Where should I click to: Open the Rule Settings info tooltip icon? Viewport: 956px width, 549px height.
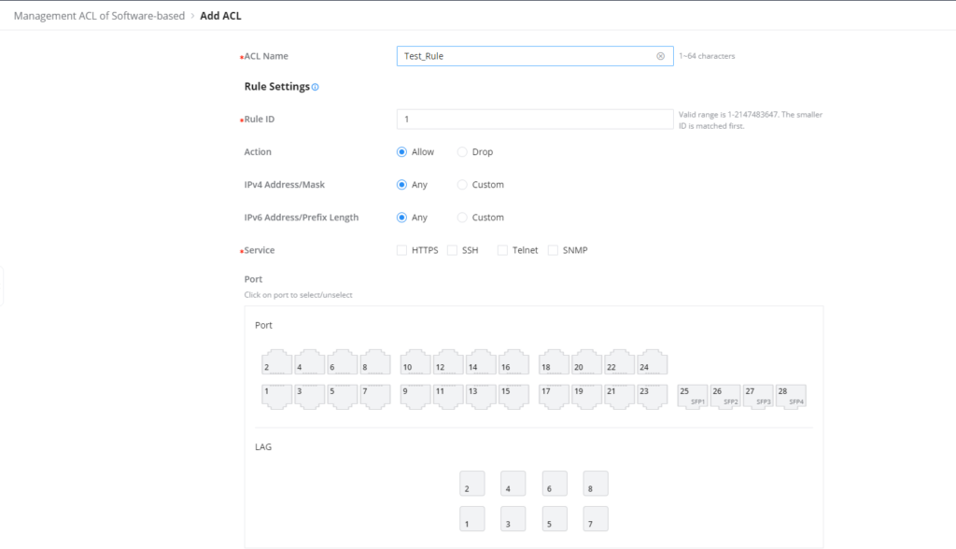coord(316,87)
